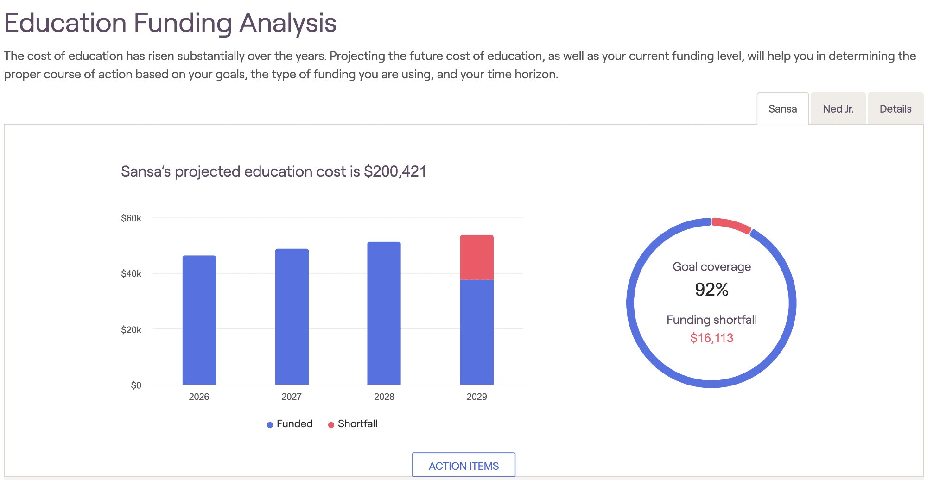
Task: Switch to the Ned Jr. tab
Action: click(x=838, y=108)
